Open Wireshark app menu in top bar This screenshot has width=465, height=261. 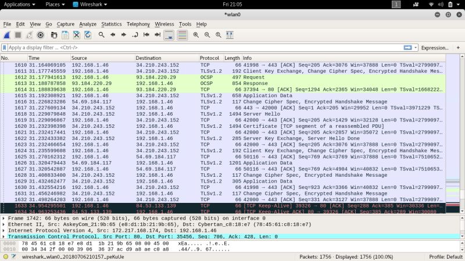90,5
